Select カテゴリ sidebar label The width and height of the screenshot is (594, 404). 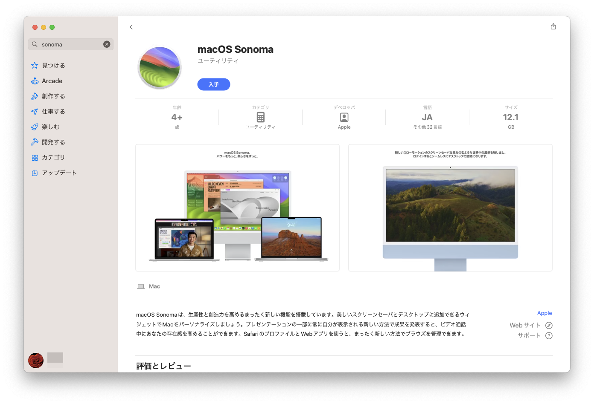pyautogui.click(x=53, y=157)
